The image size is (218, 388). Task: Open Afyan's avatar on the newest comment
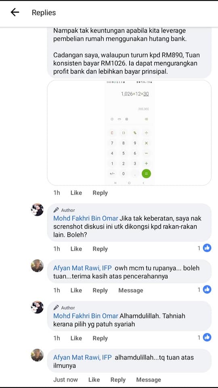37,355
